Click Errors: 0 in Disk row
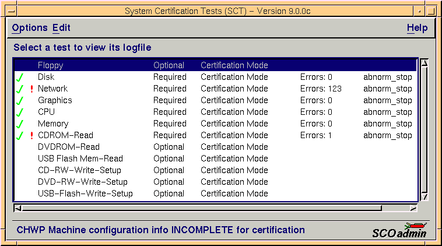The width and height of the screenshot is (442, 246). coord(316,77)
